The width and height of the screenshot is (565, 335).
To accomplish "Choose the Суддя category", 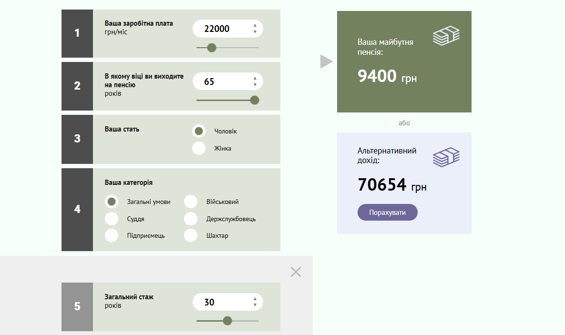I will click(112, 219).
